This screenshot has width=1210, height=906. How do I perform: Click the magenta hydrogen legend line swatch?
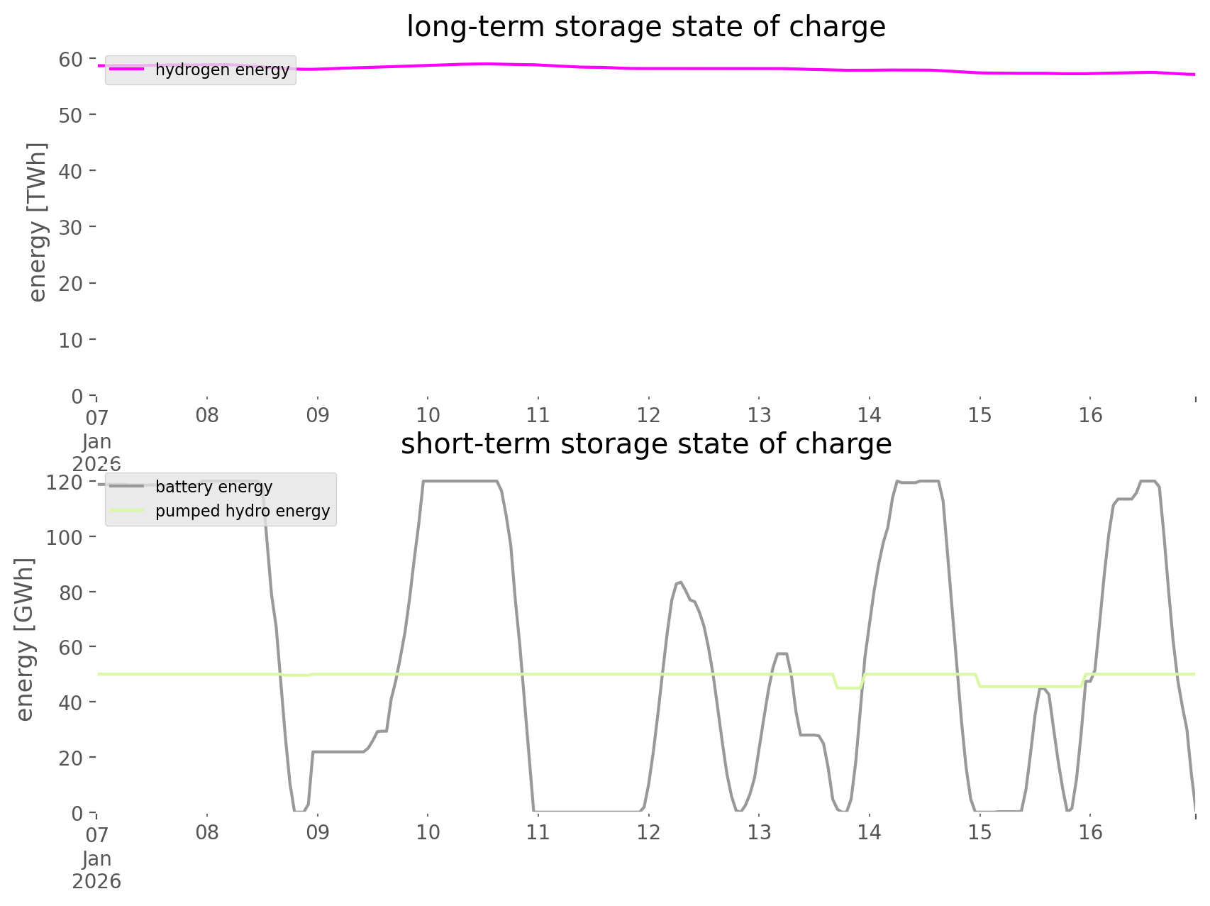point(127,70)
